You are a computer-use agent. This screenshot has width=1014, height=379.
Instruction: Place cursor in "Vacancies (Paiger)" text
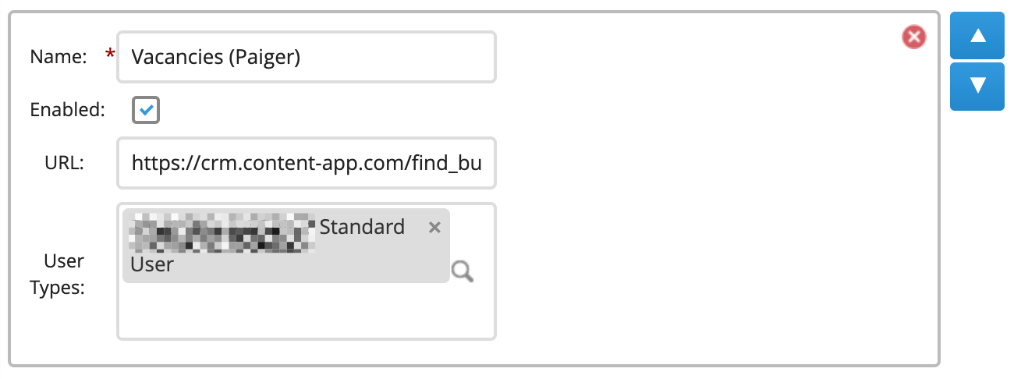click(215, 57)
